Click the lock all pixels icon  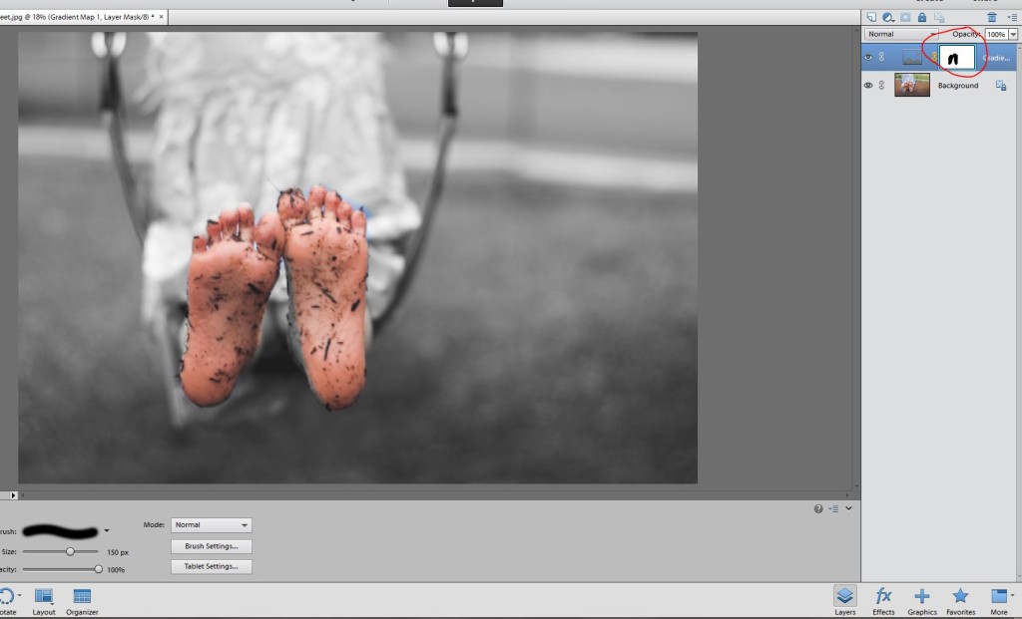click(921, 17)
